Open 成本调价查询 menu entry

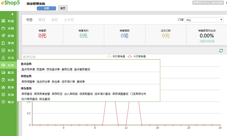(x=103, y=94)
